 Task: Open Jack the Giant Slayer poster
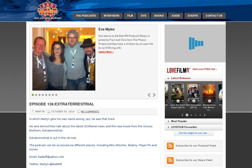178,93
